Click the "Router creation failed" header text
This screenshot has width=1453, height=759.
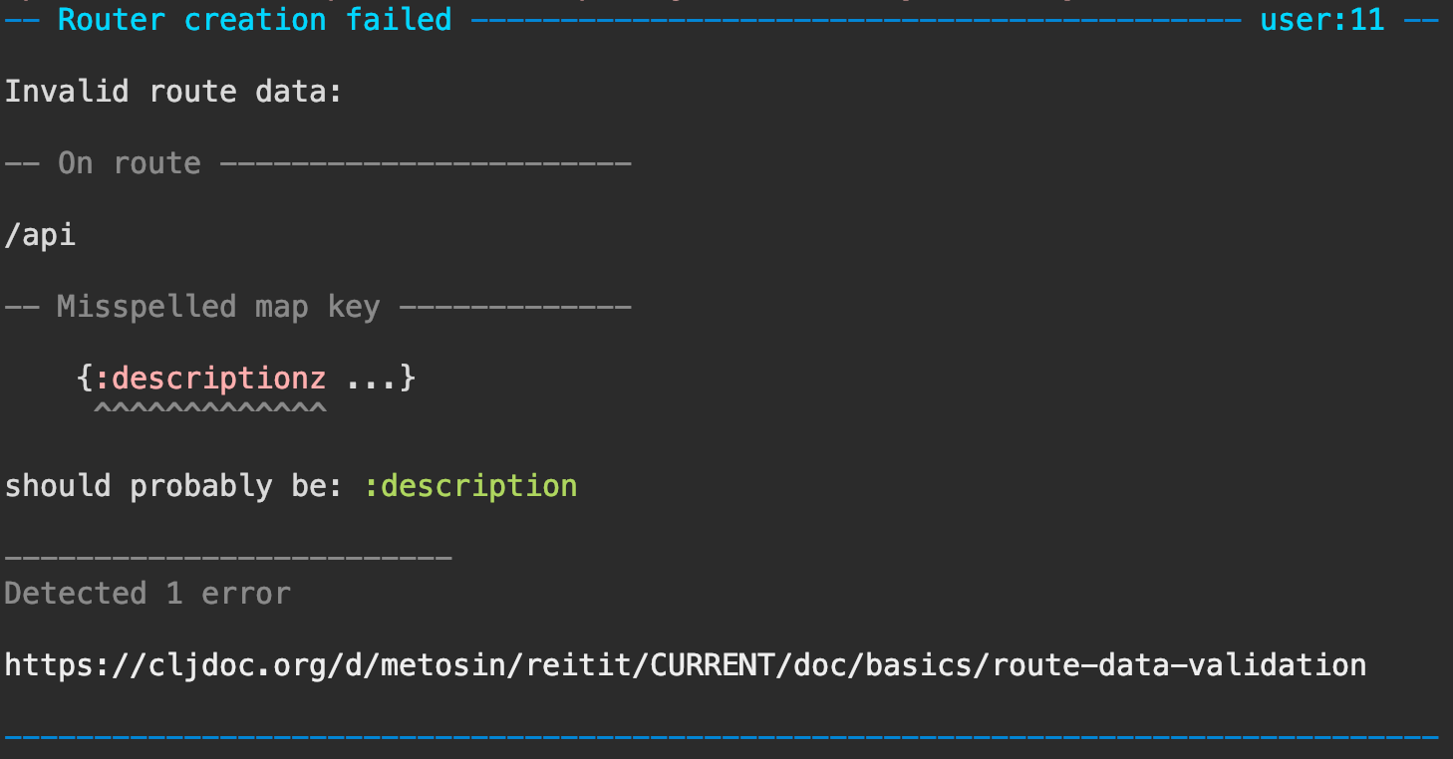click(x=254, y=19)
